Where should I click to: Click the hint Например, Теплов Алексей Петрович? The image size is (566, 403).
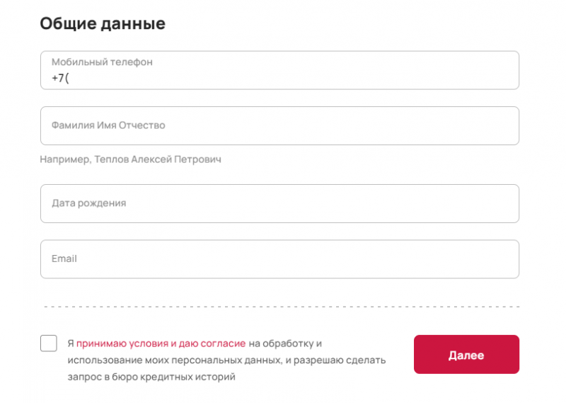(x=131, y=160)
